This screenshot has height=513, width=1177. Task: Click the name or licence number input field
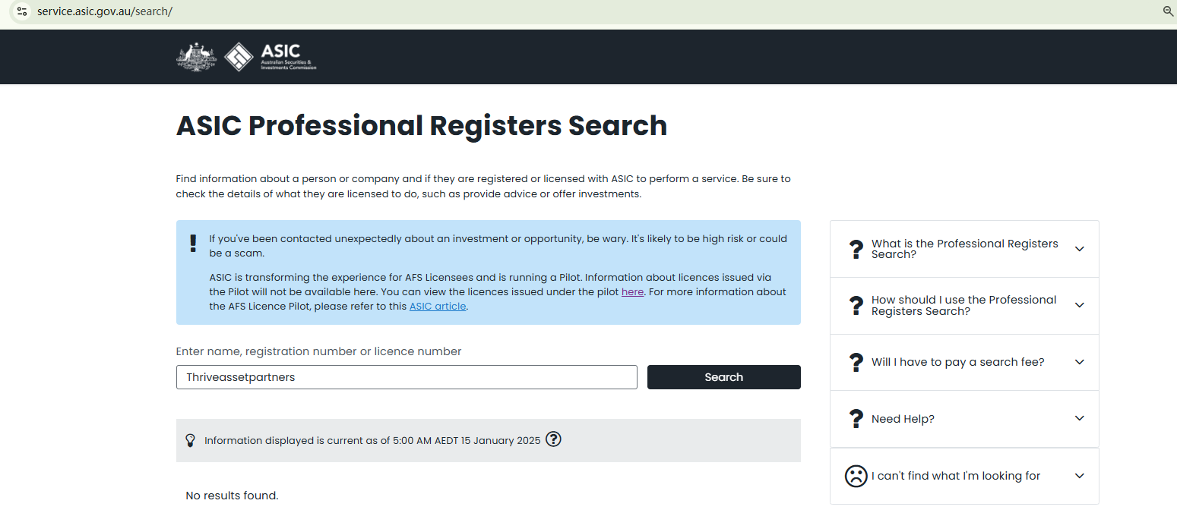click(x=407, y=377)
